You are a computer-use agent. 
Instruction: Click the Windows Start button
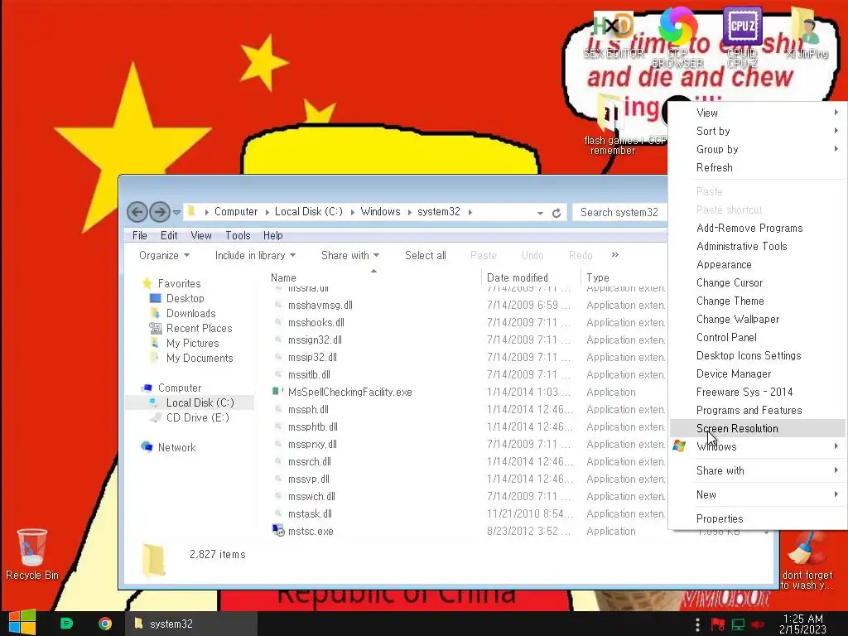click(x=22, y=623)
